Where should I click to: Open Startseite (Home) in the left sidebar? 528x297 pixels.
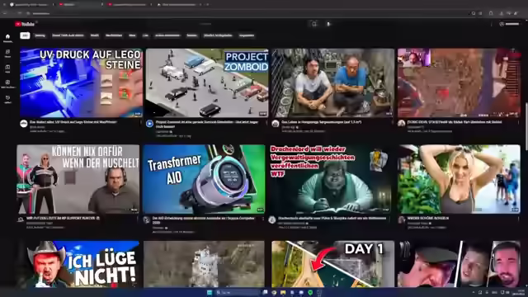click(x=7, y=38)
